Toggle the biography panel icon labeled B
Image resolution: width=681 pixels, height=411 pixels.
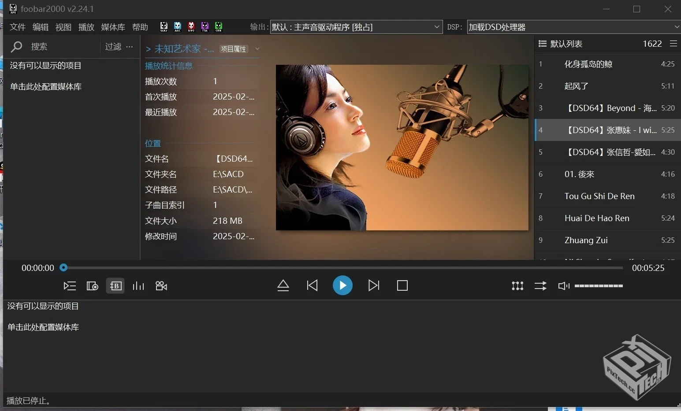click(115, 285)
